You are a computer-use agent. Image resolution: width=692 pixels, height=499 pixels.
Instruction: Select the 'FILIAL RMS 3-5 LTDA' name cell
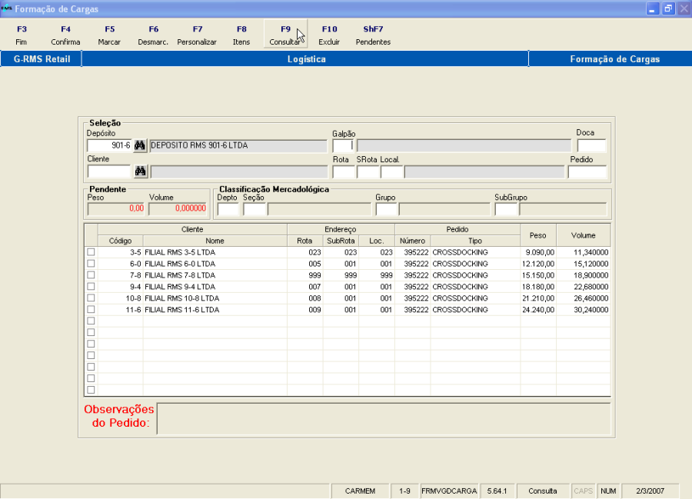coord(215,252)
